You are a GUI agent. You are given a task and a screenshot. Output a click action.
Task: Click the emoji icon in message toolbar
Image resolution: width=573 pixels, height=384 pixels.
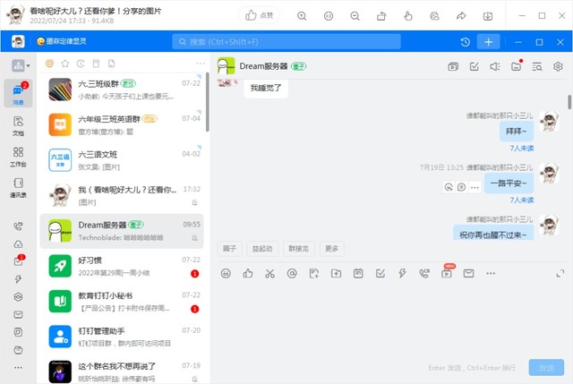[x=226, y=273]
